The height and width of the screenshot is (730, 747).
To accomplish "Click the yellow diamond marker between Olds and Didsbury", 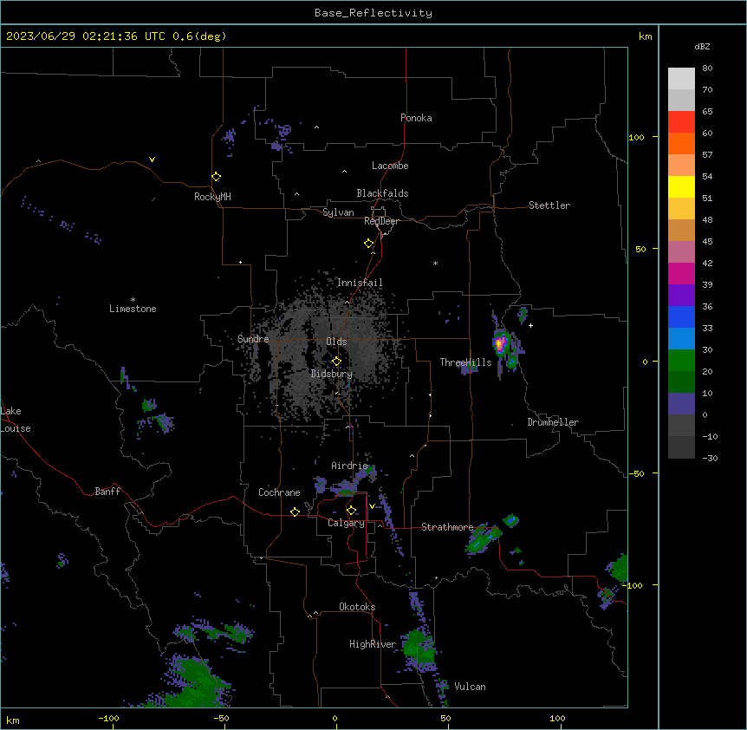I will pyautogui.click(x=336, y=362).
